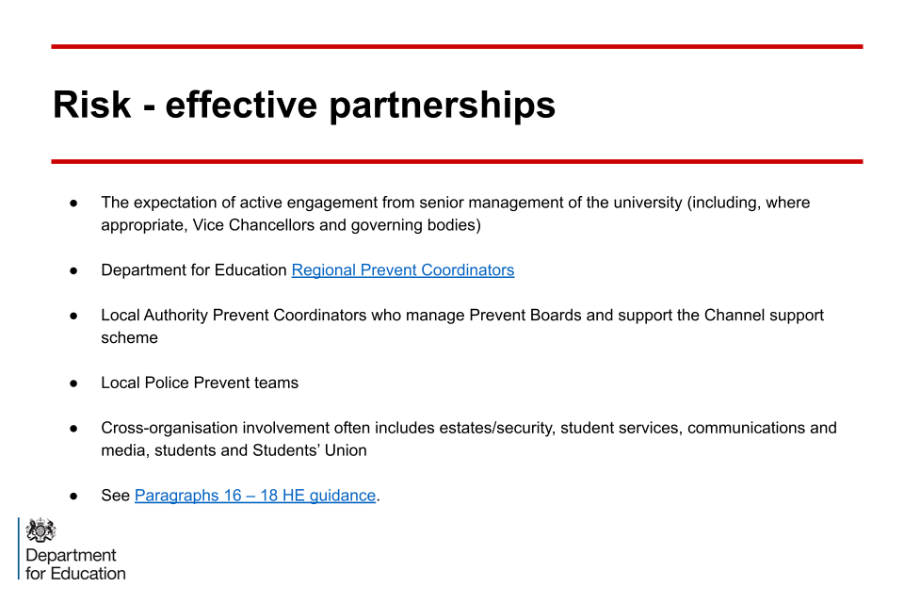Click the Channel support scheme sentence
The height and width of the screenshot is (603, 904).
coord(461,316)
